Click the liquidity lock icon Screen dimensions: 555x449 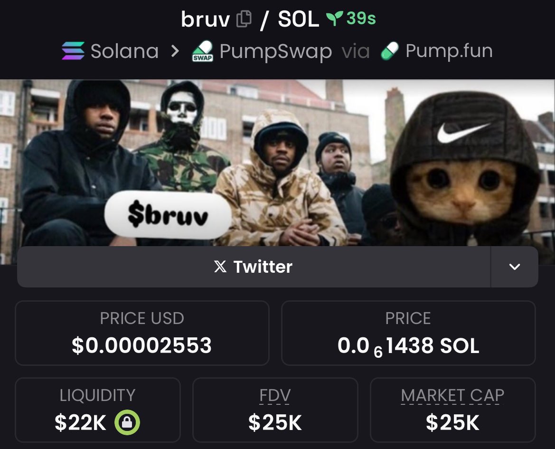(127, 422)
